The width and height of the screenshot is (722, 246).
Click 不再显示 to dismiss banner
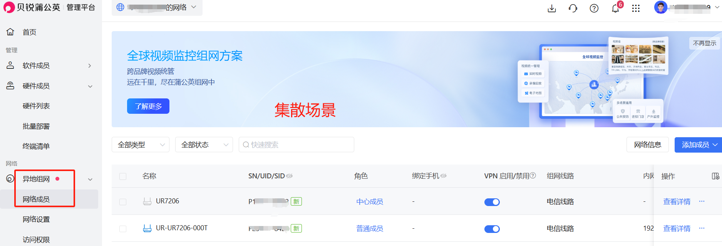point(705,43)
